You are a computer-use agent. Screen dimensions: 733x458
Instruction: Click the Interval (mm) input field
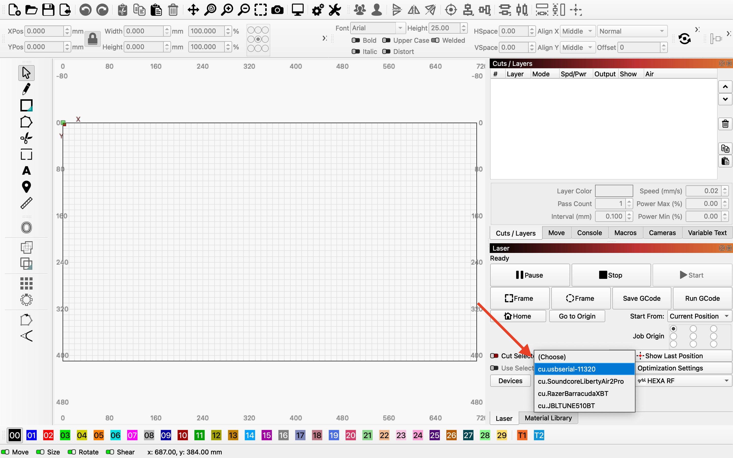[610, 216]
